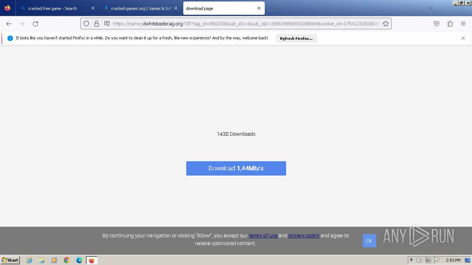This screenshot has height=265, width=472.
Task: Select the 'download page' tab
Action: click(x=223, y=8)
